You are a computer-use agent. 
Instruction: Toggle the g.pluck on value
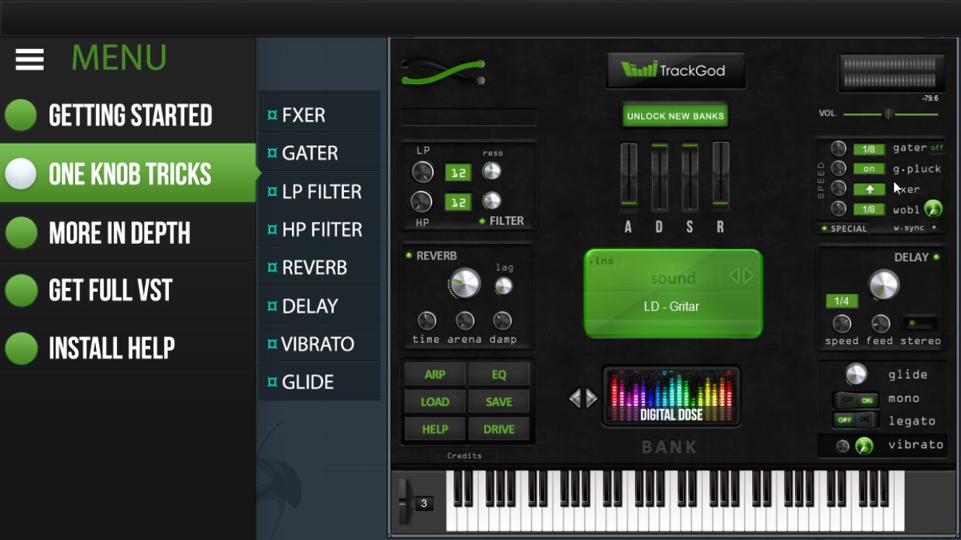coord(869,169)
